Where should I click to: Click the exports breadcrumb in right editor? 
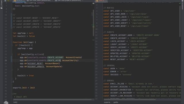pos(107,102)
